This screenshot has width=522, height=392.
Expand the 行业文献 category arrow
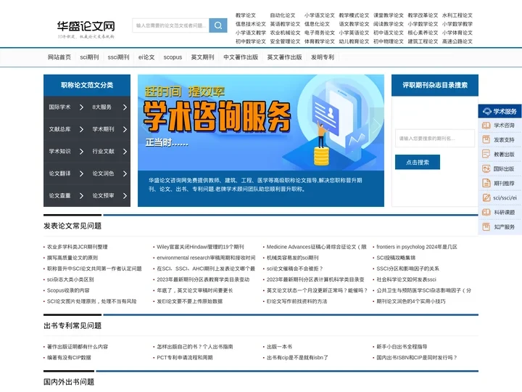pos(125,151)
